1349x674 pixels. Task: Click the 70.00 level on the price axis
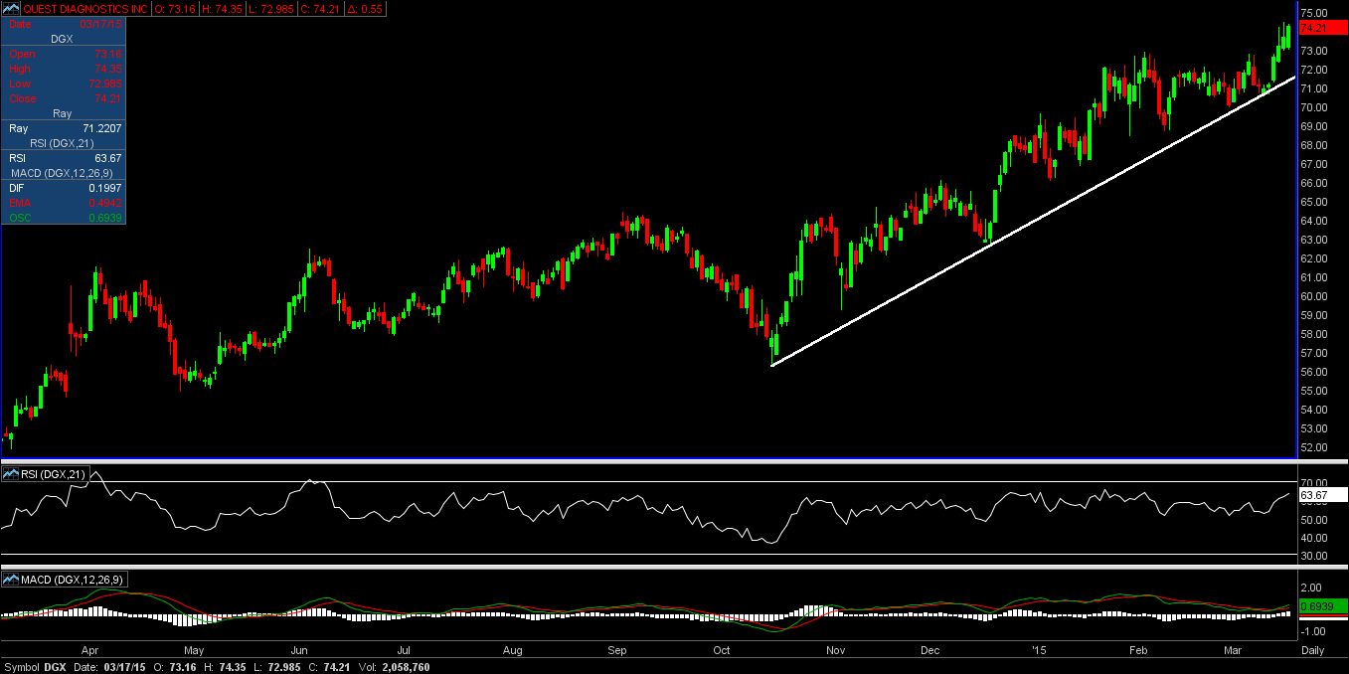[1313, 107]
